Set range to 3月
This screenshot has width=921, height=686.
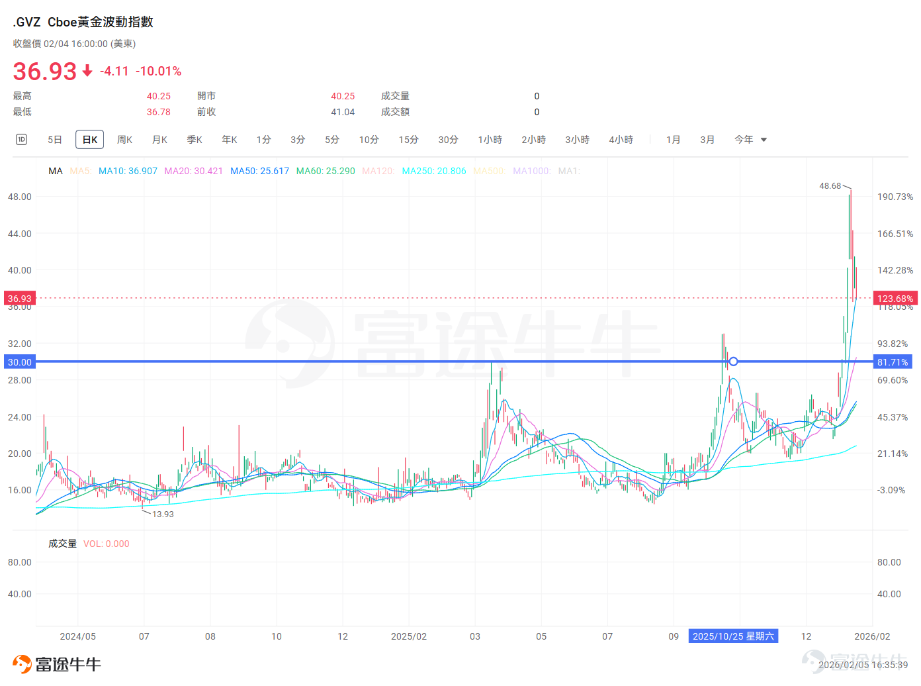pos(708,140)
